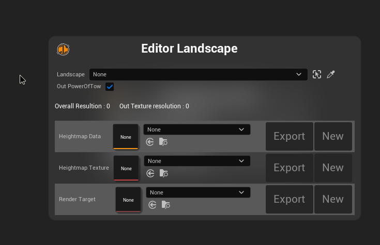
Task: Click Render Target use-selected-asset arrow icon
Action: [x=153, y=205]
